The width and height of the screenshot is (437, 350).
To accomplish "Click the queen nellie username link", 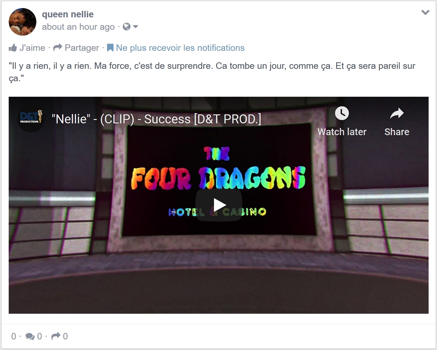I will coord(68,14).
